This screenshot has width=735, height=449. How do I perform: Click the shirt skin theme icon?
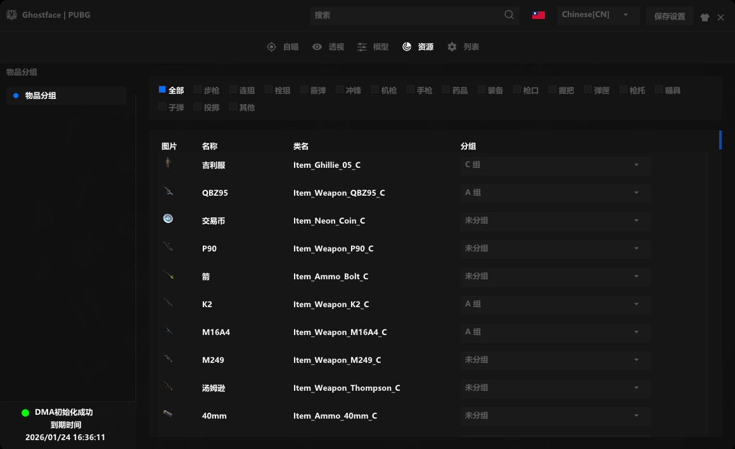coord(705,18)
